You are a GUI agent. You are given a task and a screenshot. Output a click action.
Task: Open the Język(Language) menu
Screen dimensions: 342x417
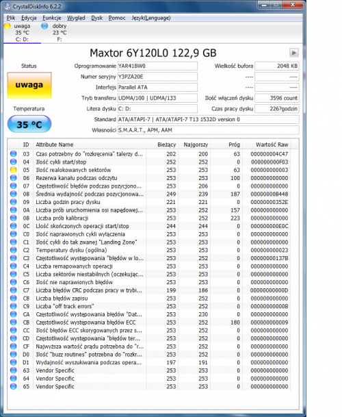[151, 18]
